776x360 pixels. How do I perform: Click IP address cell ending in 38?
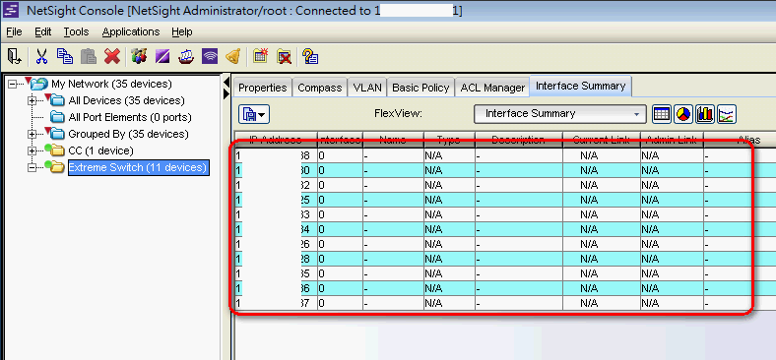click(275, 155)
